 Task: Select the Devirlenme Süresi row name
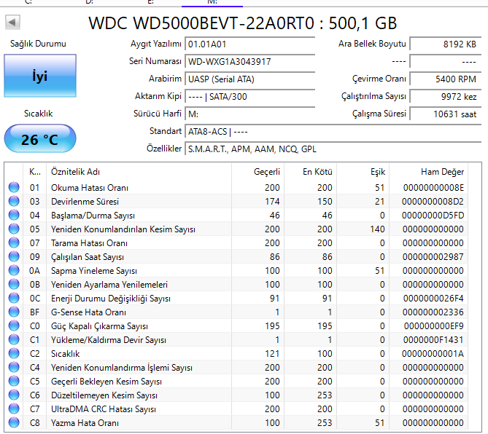coord(85,202)
